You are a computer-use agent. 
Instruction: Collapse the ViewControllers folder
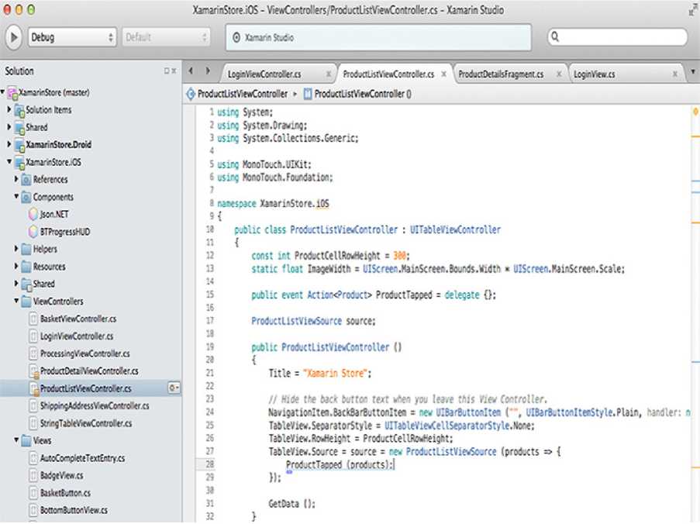click(x=16, y=301)
